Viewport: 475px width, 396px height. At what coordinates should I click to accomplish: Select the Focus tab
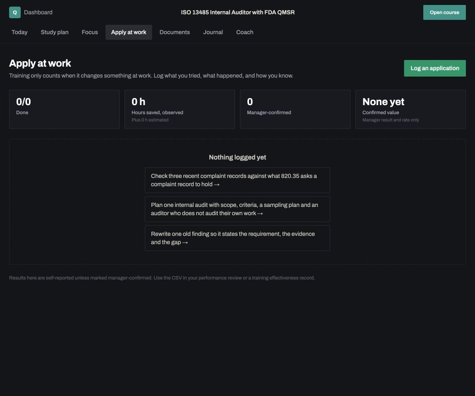(90, 32)
